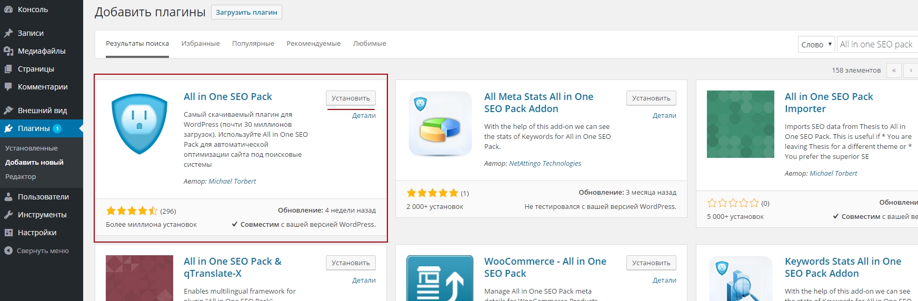Open SEO Pack & qTranslate-X title link
The width and height of the screenshot is (918, 301).
click(x=233, y=267)
